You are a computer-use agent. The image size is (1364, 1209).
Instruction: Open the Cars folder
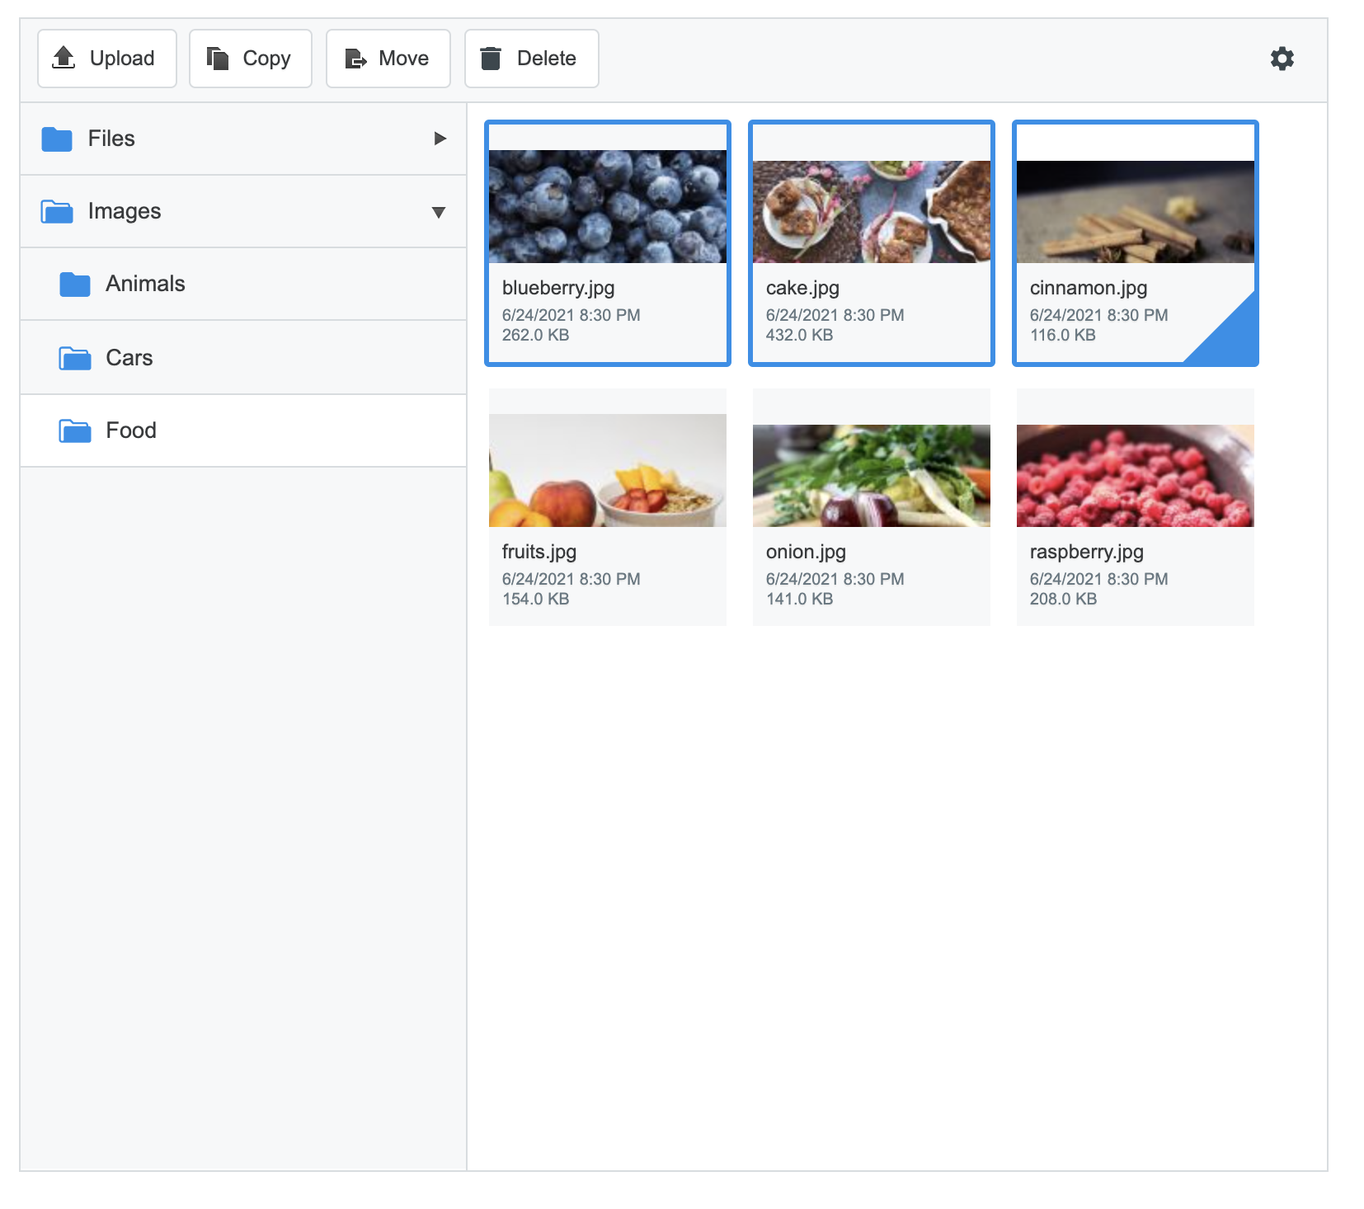coord(129,357)
